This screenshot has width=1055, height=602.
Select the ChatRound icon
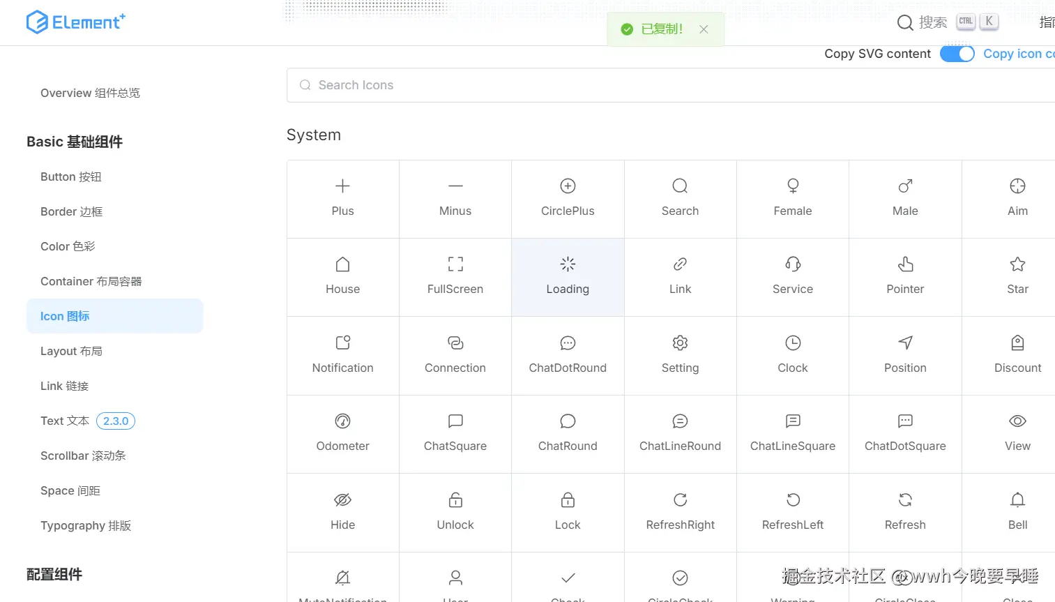pos(568,435)
